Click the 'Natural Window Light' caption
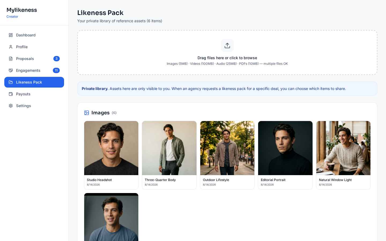 (x=335, y=180)
